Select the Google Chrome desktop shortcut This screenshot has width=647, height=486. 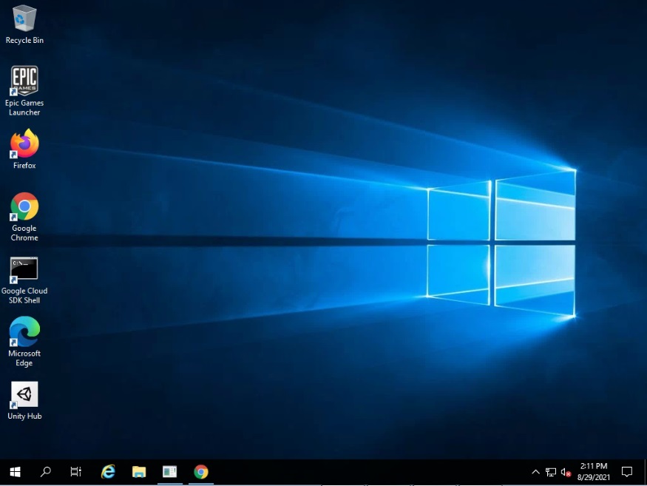tap(24, 217)
